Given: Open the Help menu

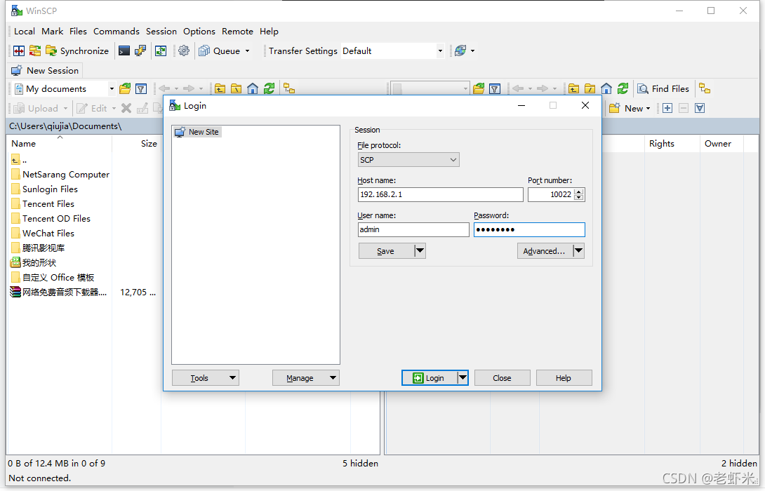Looking at the screenshot, I should [x=269, y=31].
